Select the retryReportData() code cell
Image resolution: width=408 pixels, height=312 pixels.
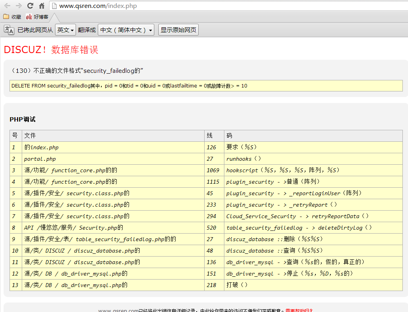(313, 216)
